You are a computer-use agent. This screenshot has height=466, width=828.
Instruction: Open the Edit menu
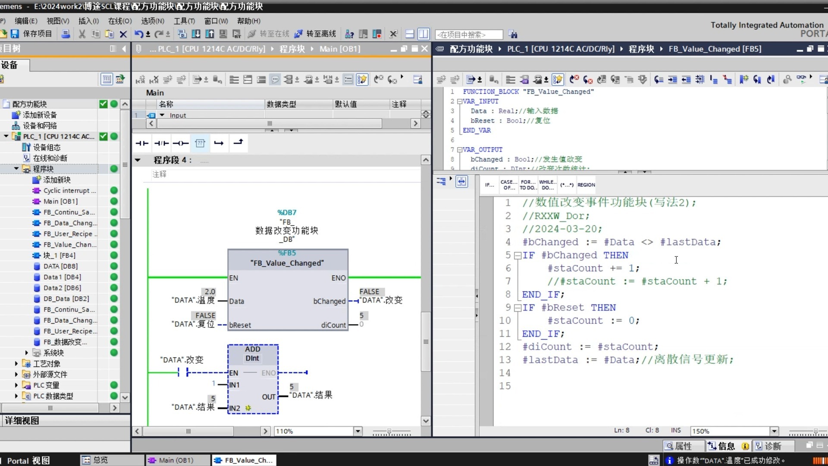click(x=26, y=21)
